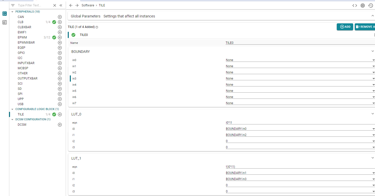Clear the filter text with X icon
Image resolution: width=375 pixels, height=196 pixels.
pyautogui.click(x=55, y=5)
